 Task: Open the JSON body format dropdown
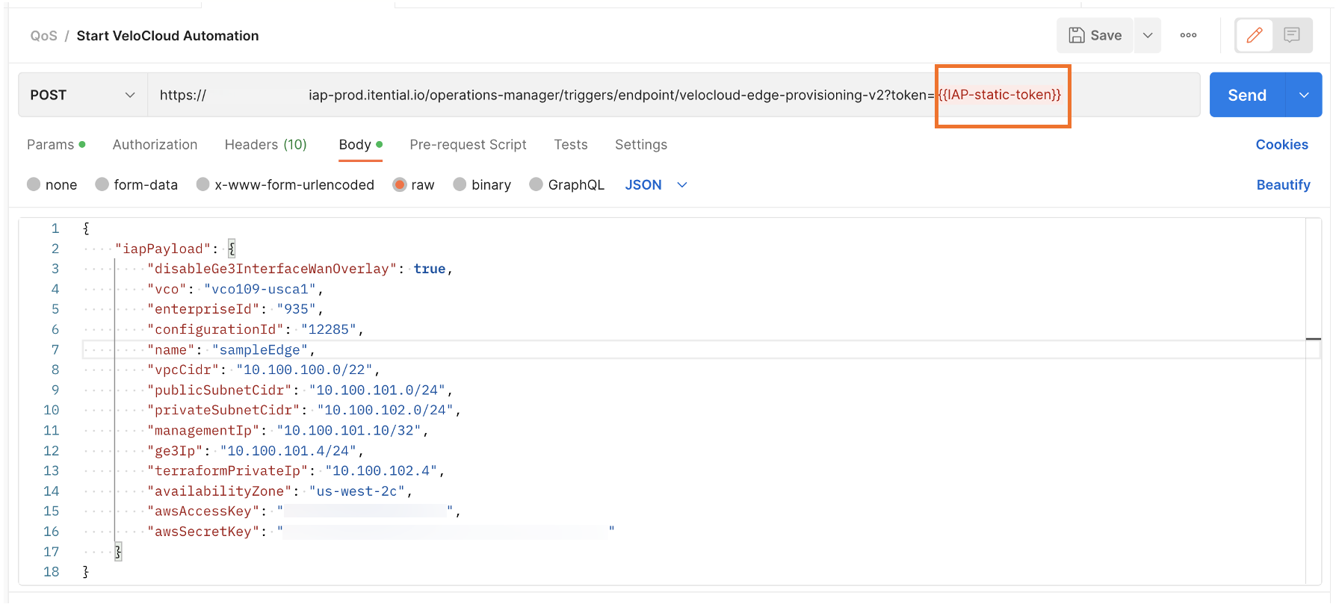(655, 184)
